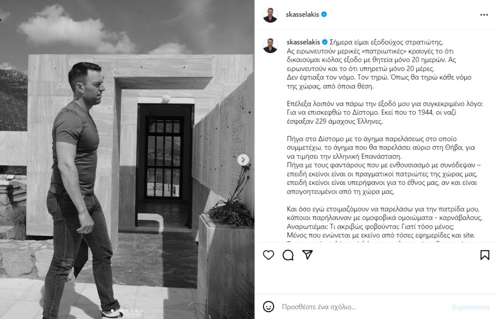Image resolution: width=497 pixels, height=319 pixels.
Task: Click the caption paragraph starting 'Πήγα στο Δίστομο'
Action: click(381, 147)
